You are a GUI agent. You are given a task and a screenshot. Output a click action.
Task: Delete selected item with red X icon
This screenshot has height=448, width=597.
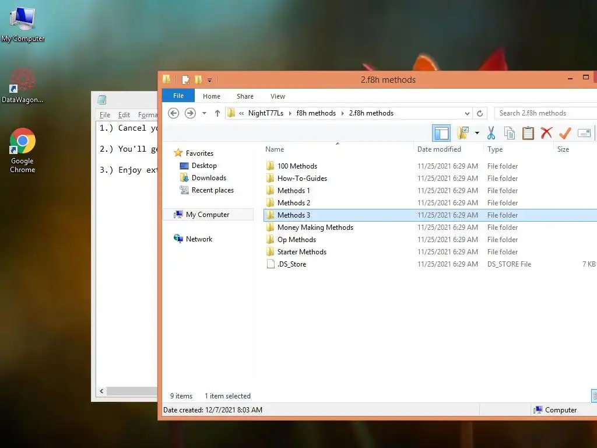point(546,133)
